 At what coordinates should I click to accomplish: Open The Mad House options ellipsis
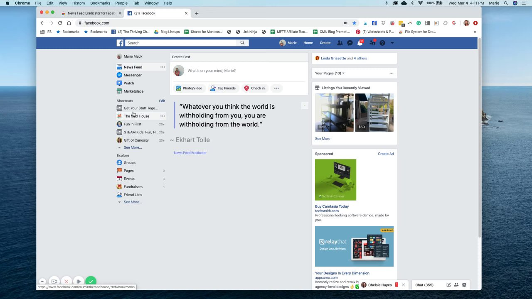[163, 116]
